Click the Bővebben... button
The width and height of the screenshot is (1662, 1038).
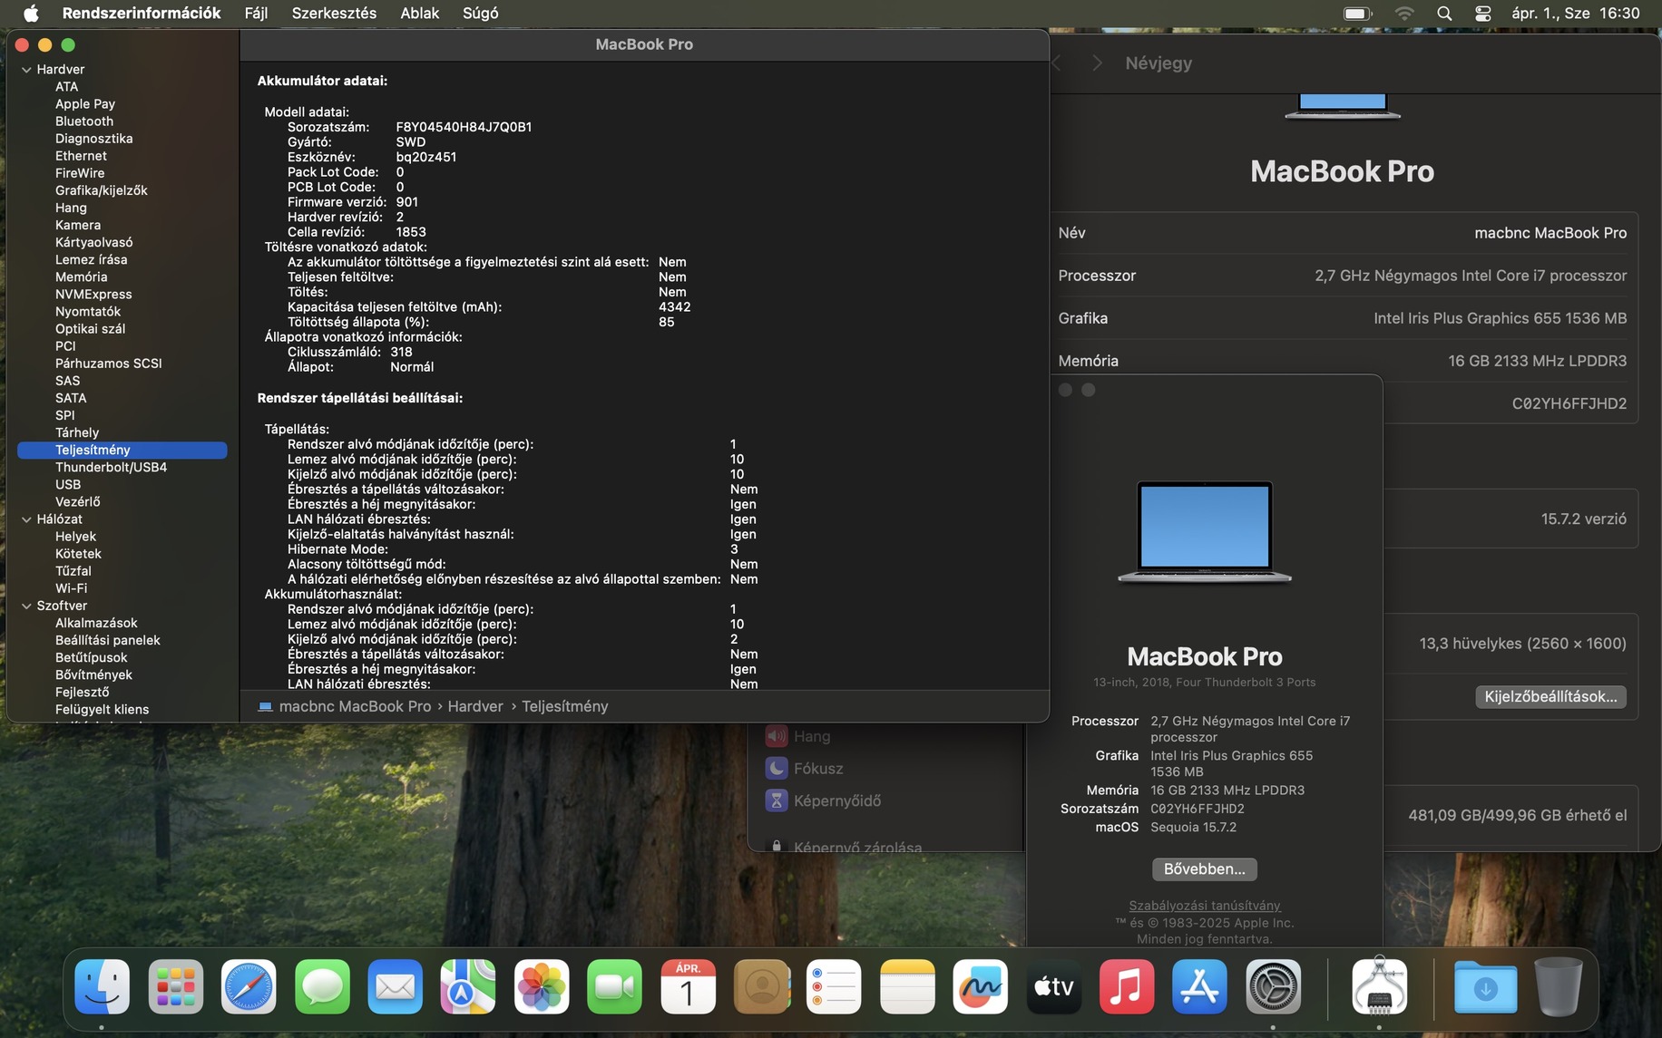(x=1204, y=869)
